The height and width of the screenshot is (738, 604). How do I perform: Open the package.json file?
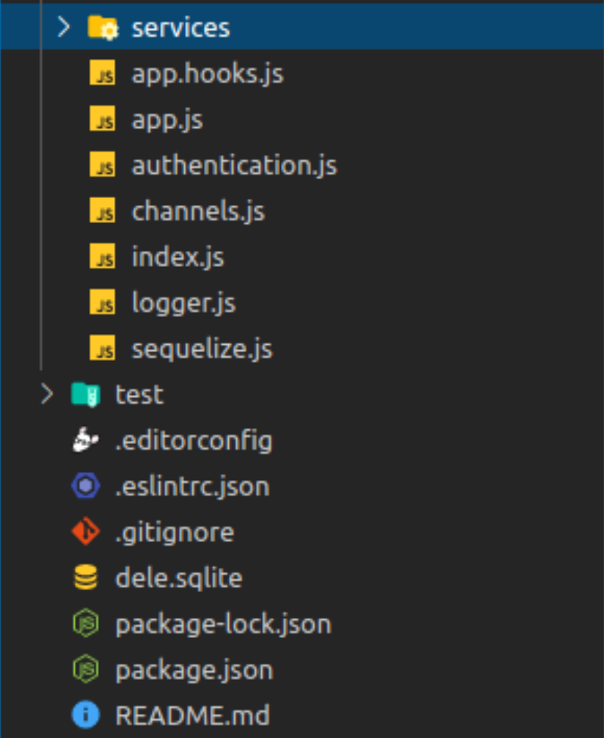(194, 670)
